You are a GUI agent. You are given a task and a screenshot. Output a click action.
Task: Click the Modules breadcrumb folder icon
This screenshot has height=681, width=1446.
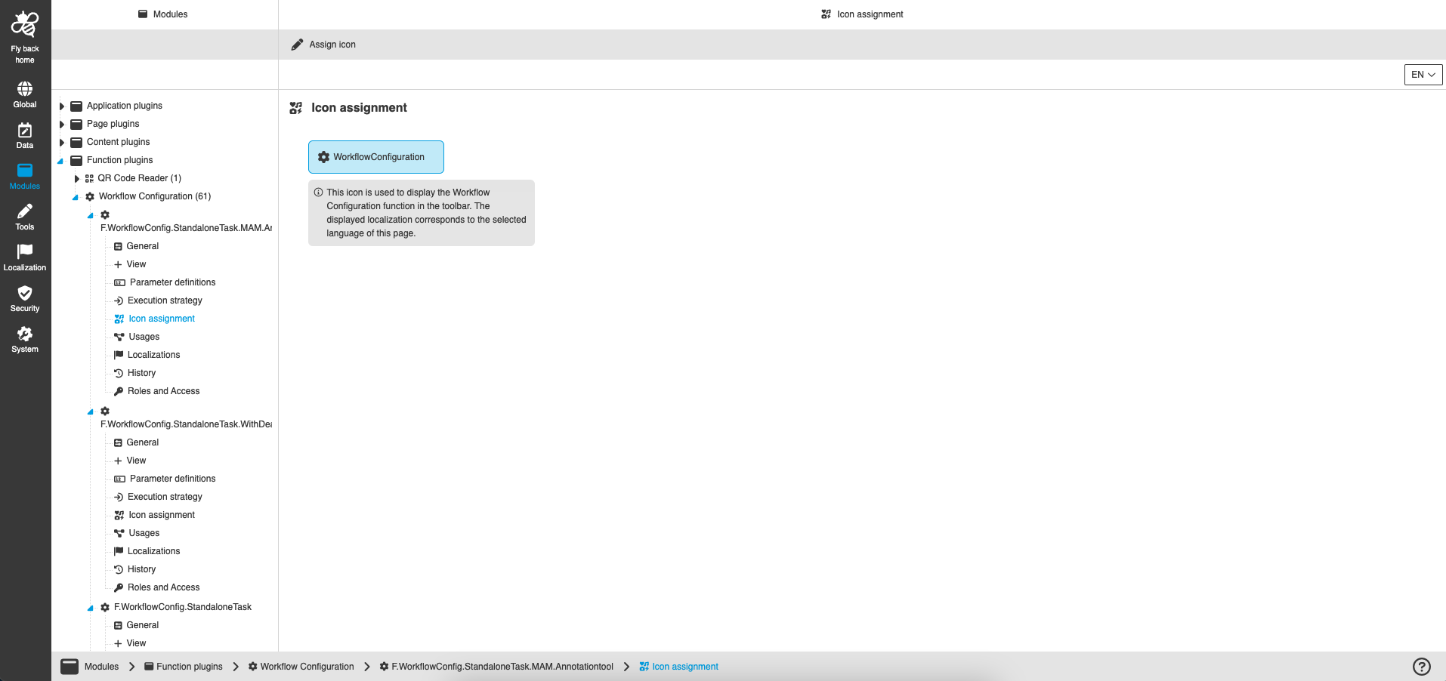click(x=70, y=667)
